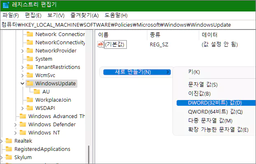Click the registry path address bar
Screen dimensions: 256x164
[x=128, y=25]
